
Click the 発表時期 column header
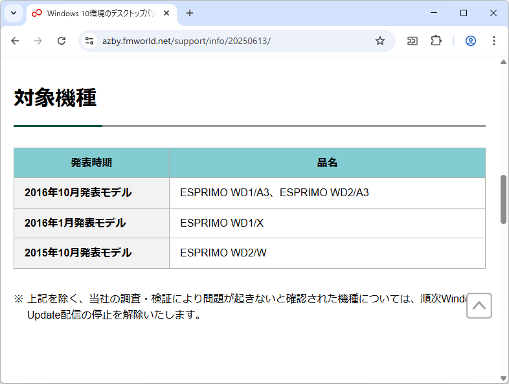[91, 163]
